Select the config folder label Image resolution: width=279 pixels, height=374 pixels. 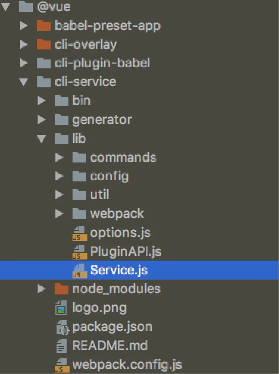point(109,176)
